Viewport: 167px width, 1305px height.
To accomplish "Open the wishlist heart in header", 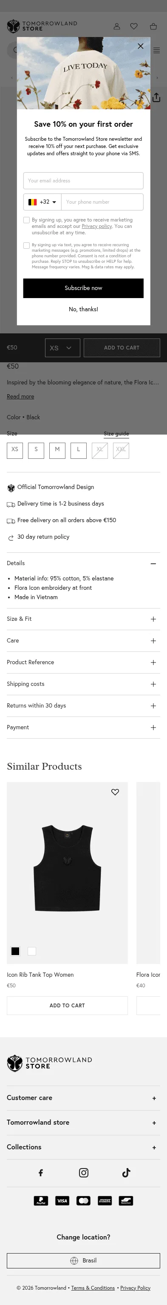I will pyautogui.click(x=134, y=26).
